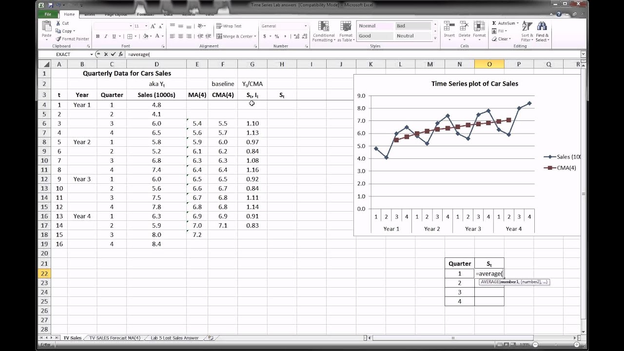Open Lab 5 Lost Sales Answer sheet

[175, 338]
